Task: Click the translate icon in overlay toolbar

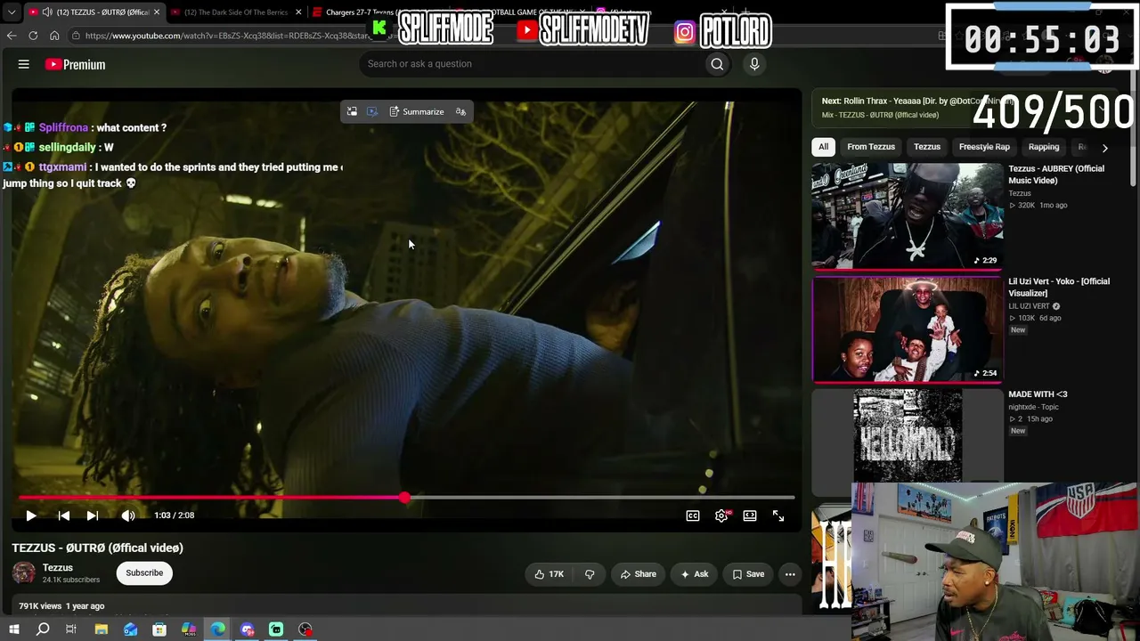Action: point(460,112)
